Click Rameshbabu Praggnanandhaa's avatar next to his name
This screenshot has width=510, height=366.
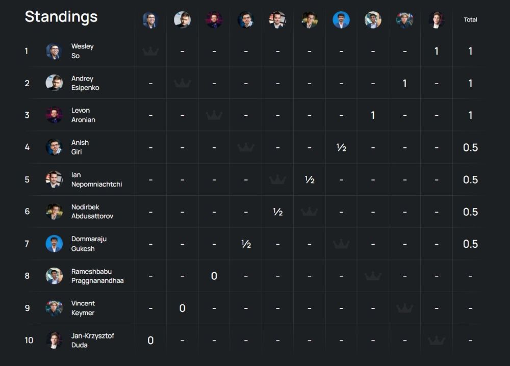point(54,276)
